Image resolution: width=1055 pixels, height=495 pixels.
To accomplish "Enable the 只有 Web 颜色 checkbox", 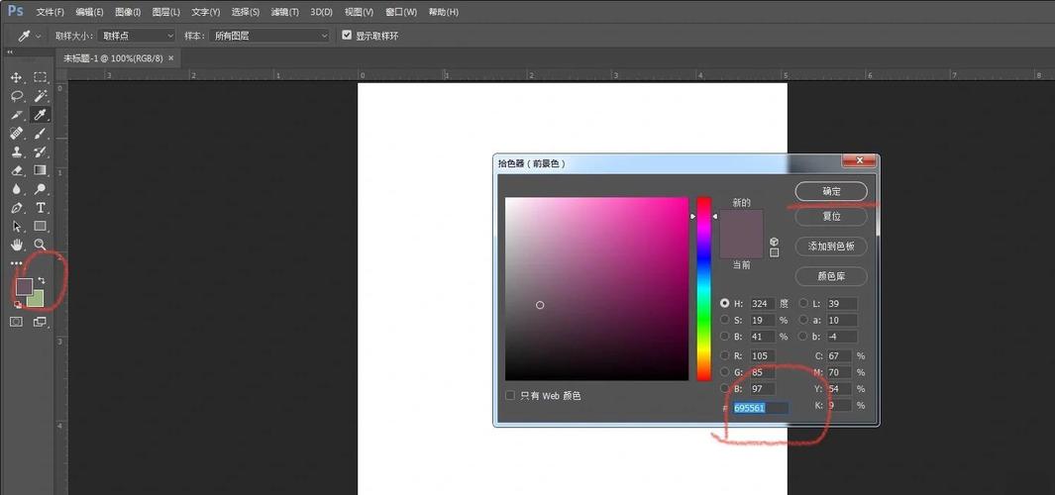I will tap(510, 395).
